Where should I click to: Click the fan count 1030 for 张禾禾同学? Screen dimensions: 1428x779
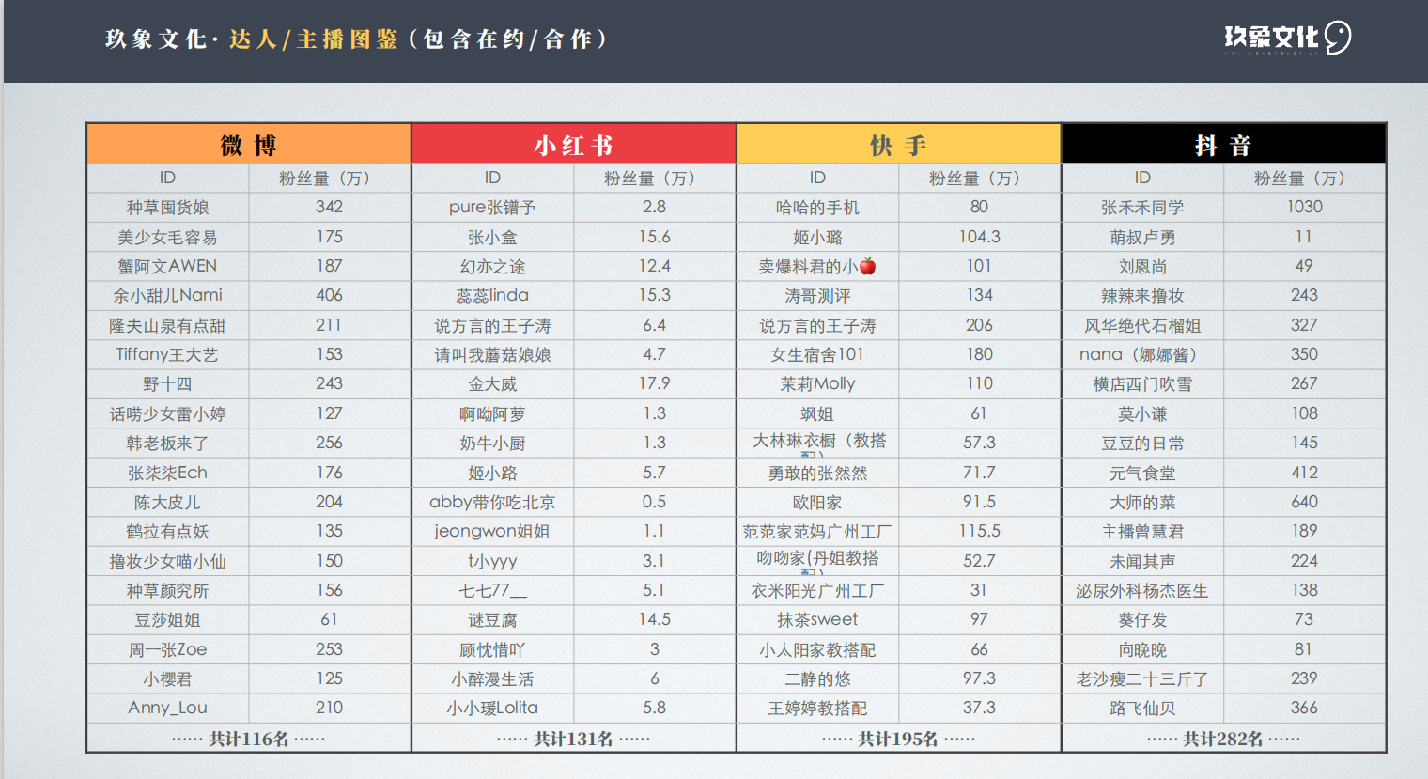[1304, 207]
